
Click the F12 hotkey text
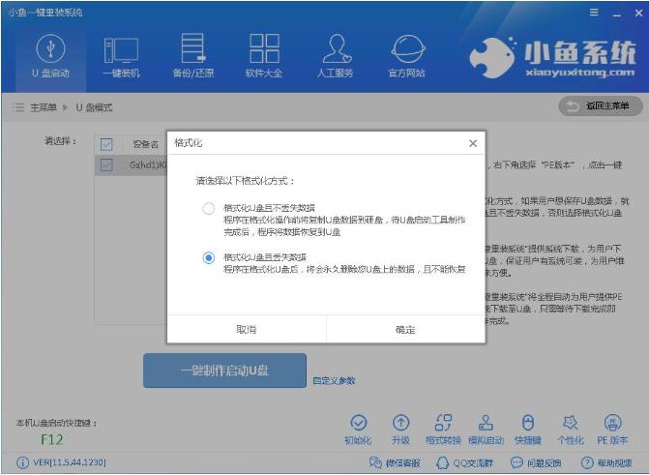pos(51,440)
